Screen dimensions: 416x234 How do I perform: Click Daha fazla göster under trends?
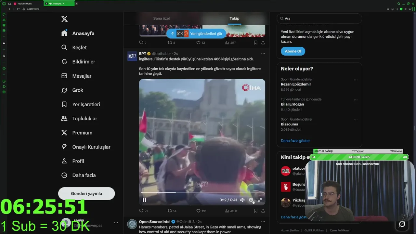pyautogui.click(x=295, y=141)
